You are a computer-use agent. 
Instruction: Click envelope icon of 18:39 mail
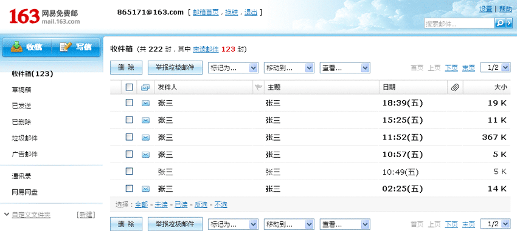(145, 103)
